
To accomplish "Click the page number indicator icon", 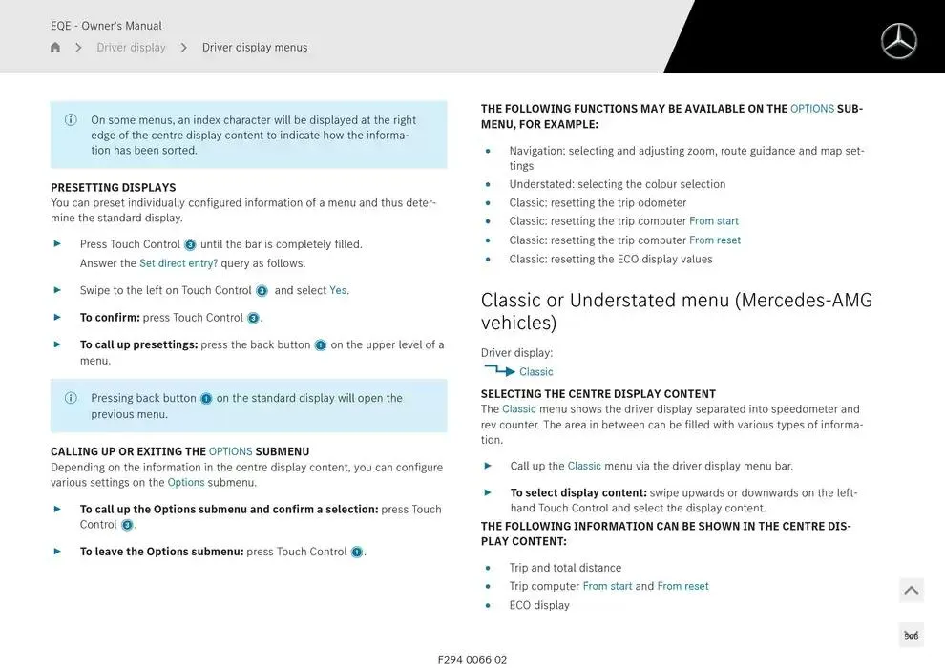I will (x=911, y=636).
